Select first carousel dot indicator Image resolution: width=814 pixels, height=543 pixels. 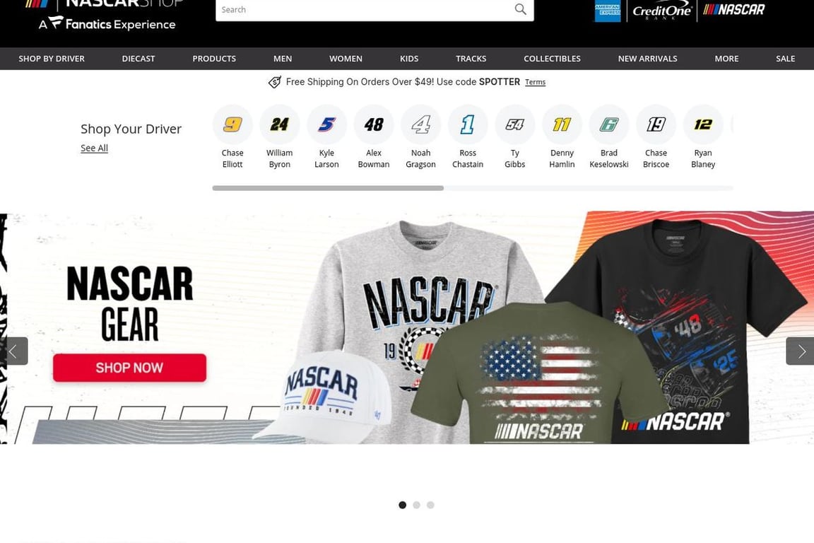402,505
